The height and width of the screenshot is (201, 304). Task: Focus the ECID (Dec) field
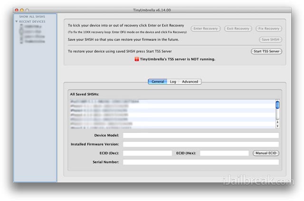click(147, 153)
